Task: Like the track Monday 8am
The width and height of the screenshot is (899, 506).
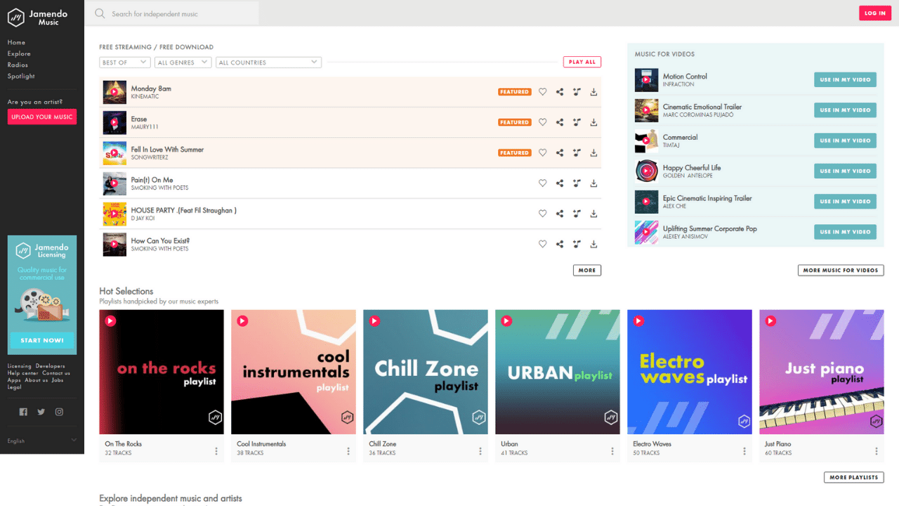Action: click(x=542, y=92)
